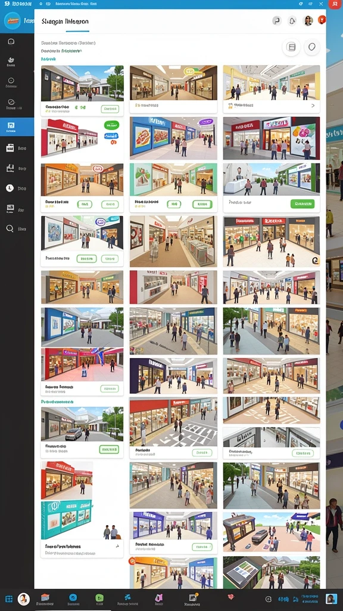Click the red button in the title bar corner
Viewport: 343px width, 611px height.
coord(335,4)
